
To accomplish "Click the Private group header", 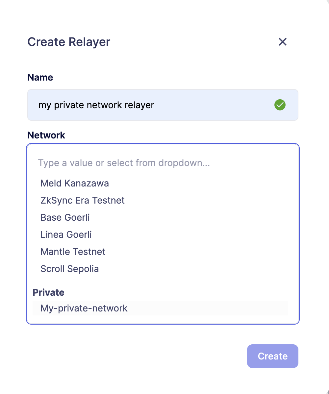I will coord(48,292).
